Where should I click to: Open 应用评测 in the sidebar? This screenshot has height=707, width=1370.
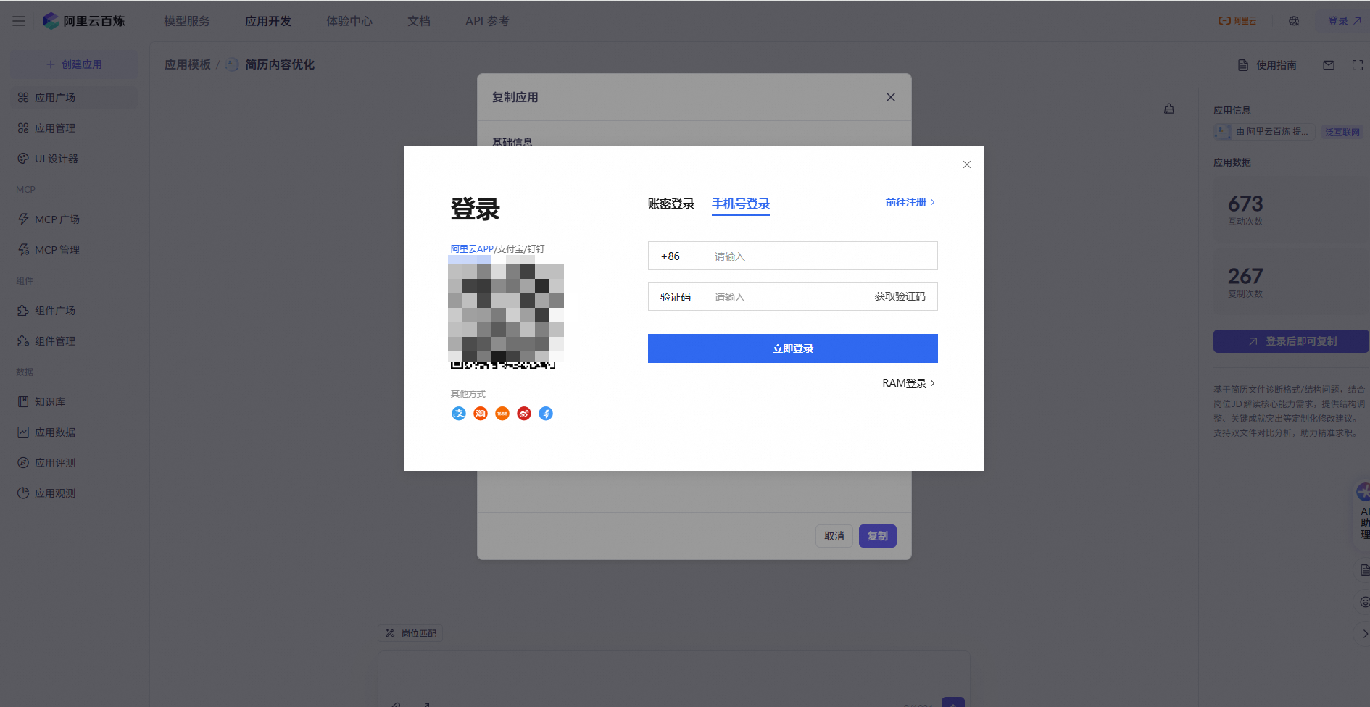click(x=55, y=462)
